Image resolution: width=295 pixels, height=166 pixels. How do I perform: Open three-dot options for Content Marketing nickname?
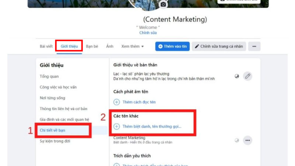(247, 141)
